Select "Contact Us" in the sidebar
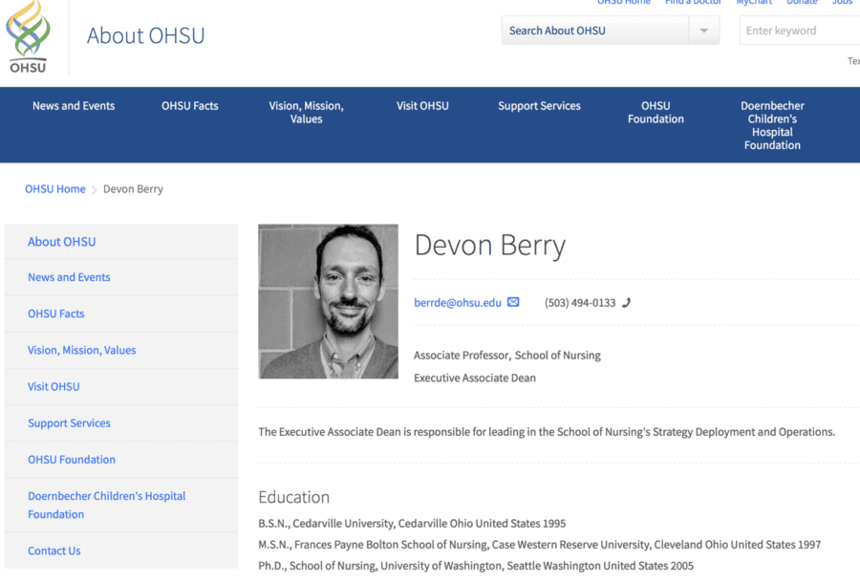This screenshot has height=584, width=860. (53, 551)
